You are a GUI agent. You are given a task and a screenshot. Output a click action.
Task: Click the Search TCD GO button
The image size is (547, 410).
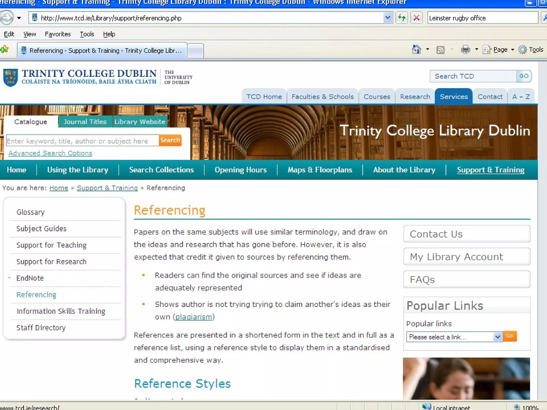pyautogui.click(x=523, y=76)
